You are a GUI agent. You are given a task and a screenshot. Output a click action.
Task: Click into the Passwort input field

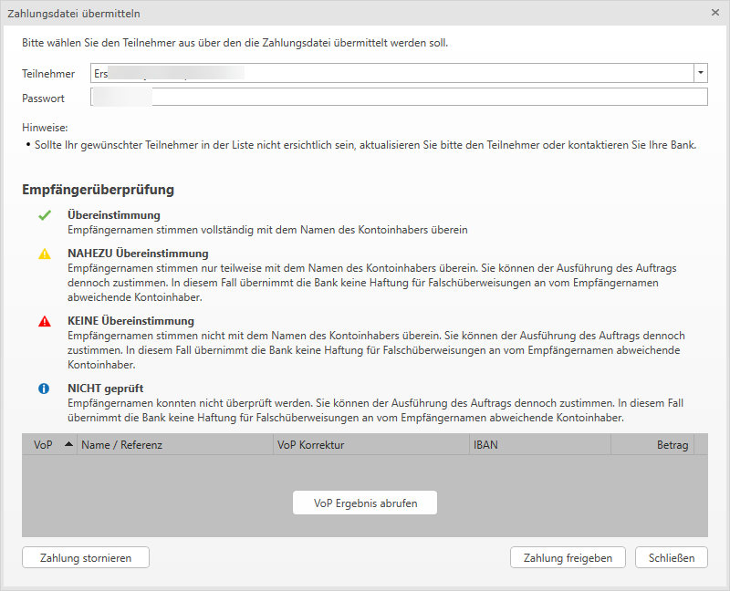coord(274,98)
